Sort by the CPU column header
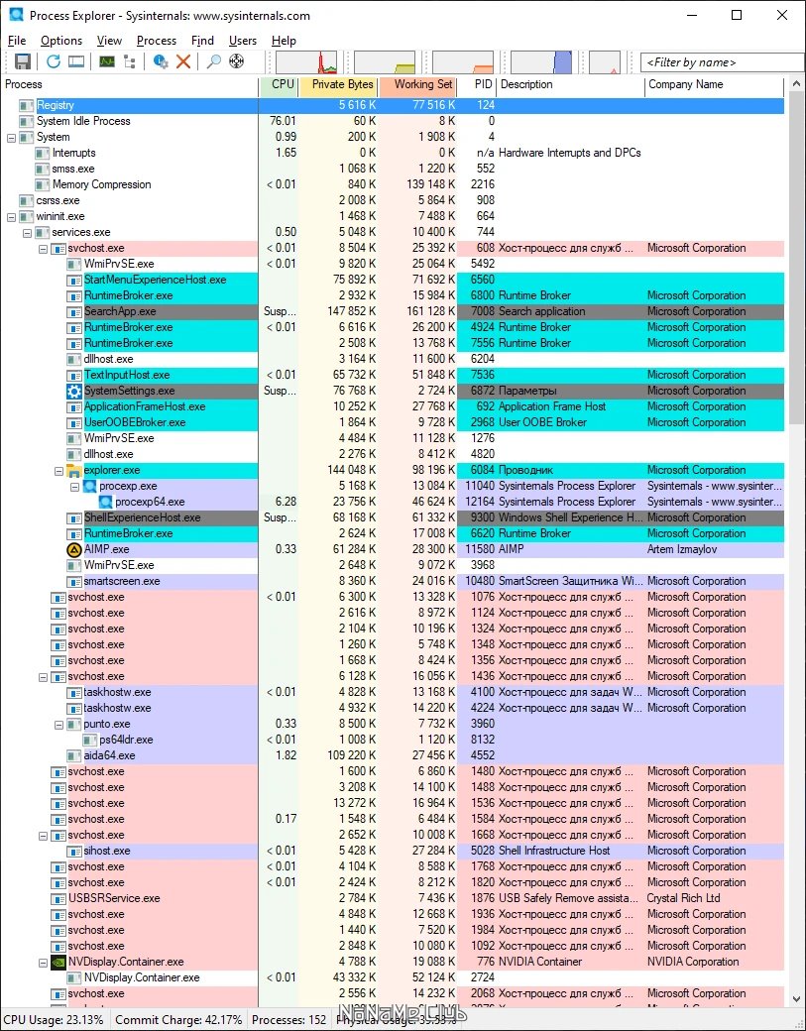The image size is (806, 1031). click(280, 85)
